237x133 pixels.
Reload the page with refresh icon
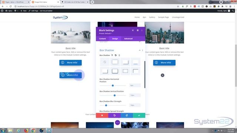(x=11, y=6)
